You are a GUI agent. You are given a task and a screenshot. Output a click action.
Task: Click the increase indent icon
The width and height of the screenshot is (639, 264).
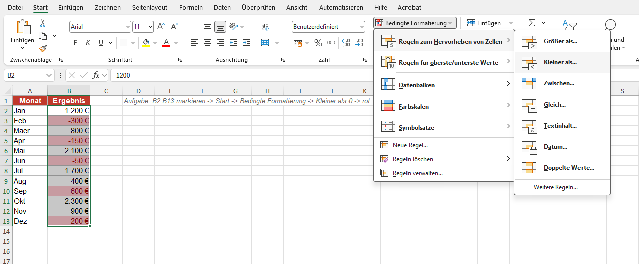(x=246, y=43)
